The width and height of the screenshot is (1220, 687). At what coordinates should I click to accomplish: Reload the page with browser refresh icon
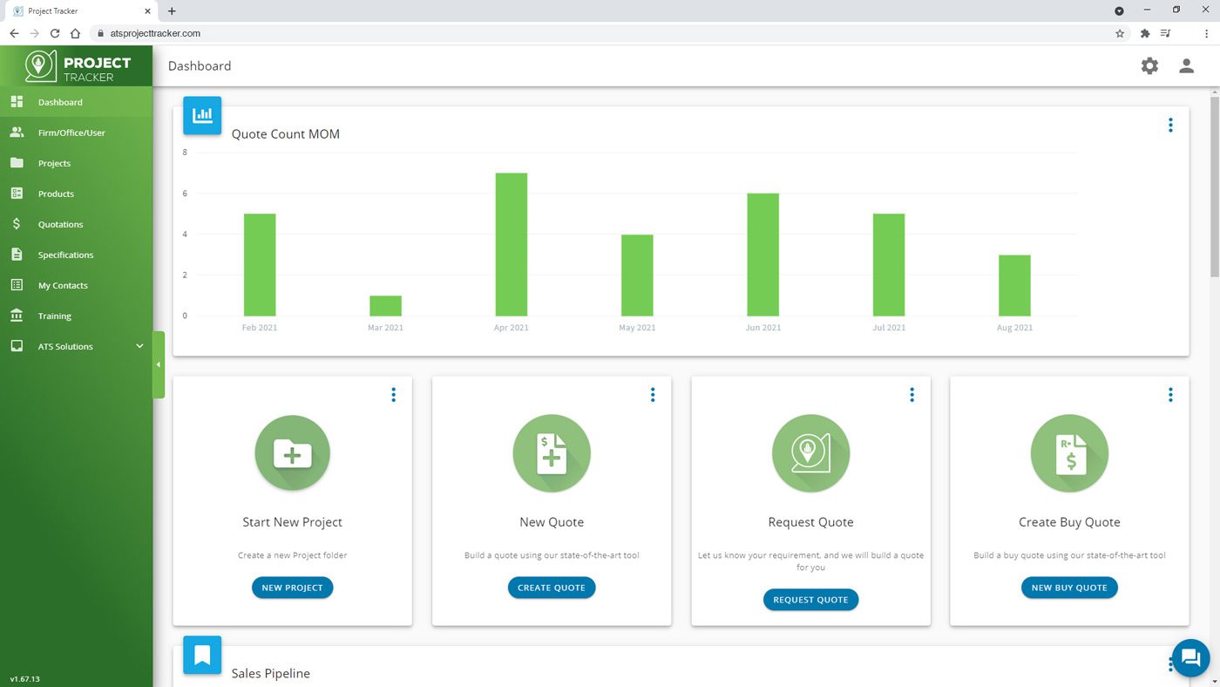pos(55,33)
